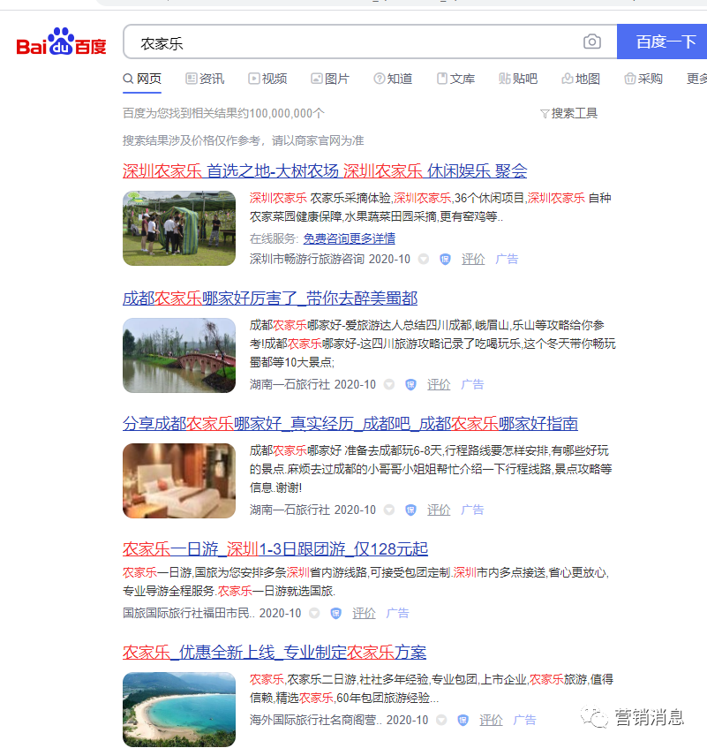
Task: Go to the 贴吧 tab
Action: (518, 79)
